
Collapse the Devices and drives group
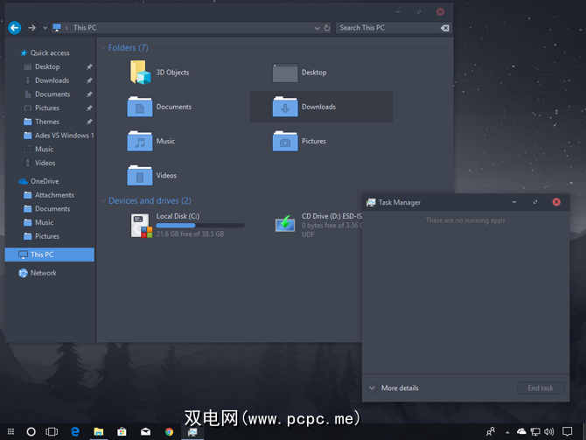102,201
